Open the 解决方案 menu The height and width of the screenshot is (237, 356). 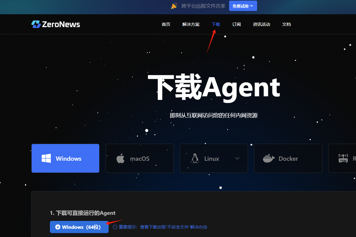click(x=191, y=24)
